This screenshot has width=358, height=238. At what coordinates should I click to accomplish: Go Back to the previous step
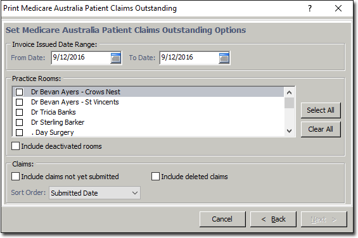click(273, 219)
